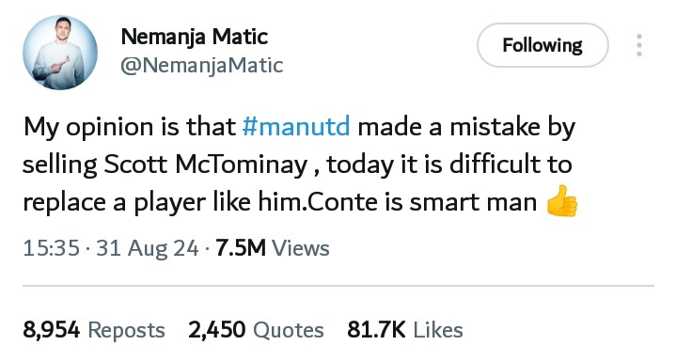Screen dimensions: 676x361
Task: Open the three-dot more options menu
Action: pyautogui.click(x=639, y=45)
